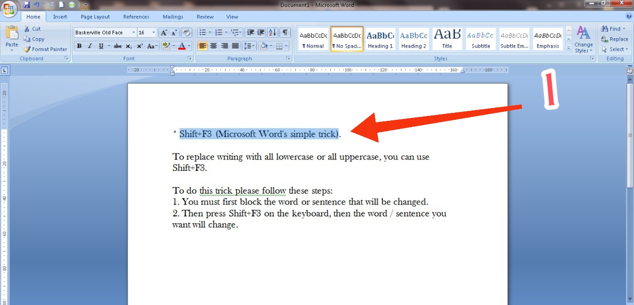634x305 pixels.
Task: Open the line spacing options
Action: pyautogui.click(x=249, y=46)
